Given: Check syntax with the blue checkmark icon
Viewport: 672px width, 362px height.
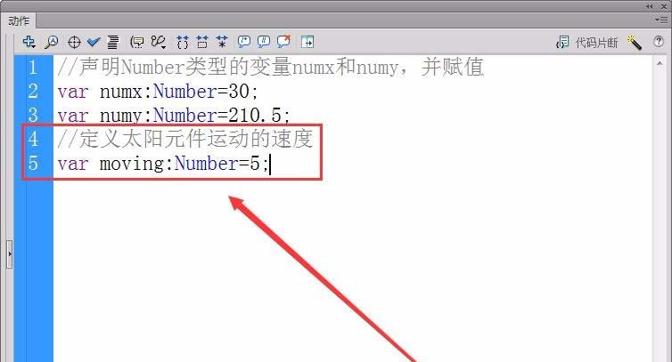Looking at the screenshot, I should click(x=94, y=42).
